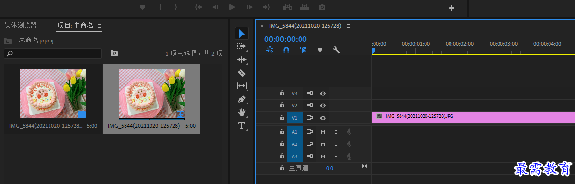Toggle linked selection in timeline
Viewport: 575px width, 184px height.
(302, 50)
